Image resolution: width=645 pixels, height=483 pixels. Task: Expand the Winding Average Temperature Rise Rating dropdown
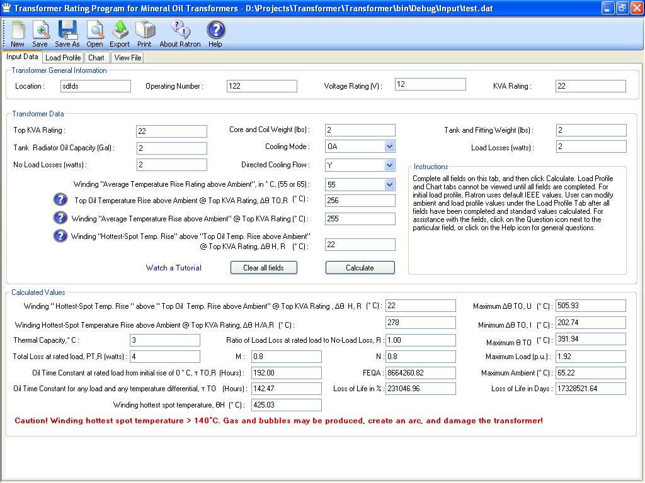[389, 184]
